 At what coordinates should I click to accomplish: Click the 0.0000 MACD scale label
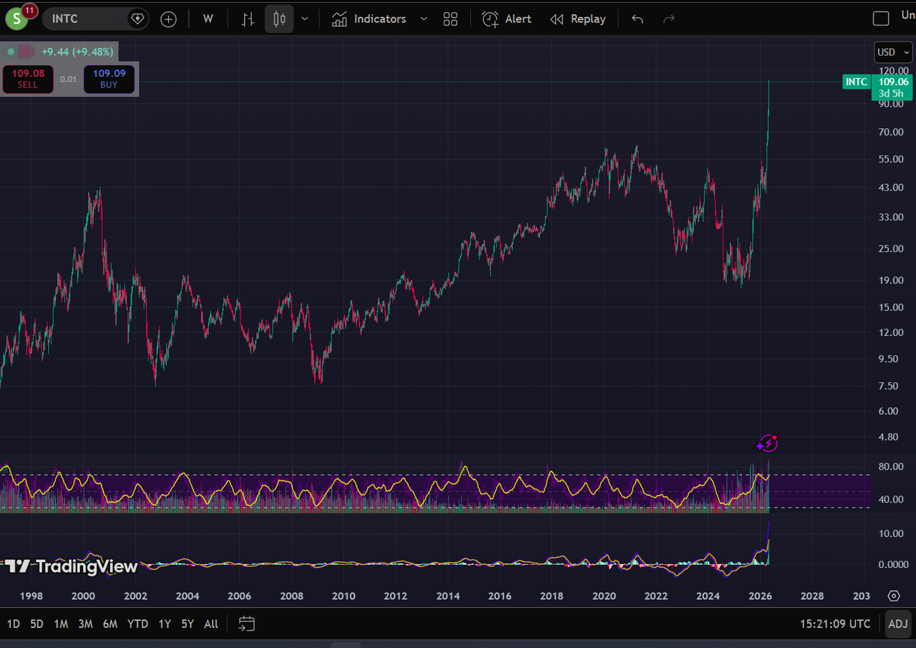894,564
